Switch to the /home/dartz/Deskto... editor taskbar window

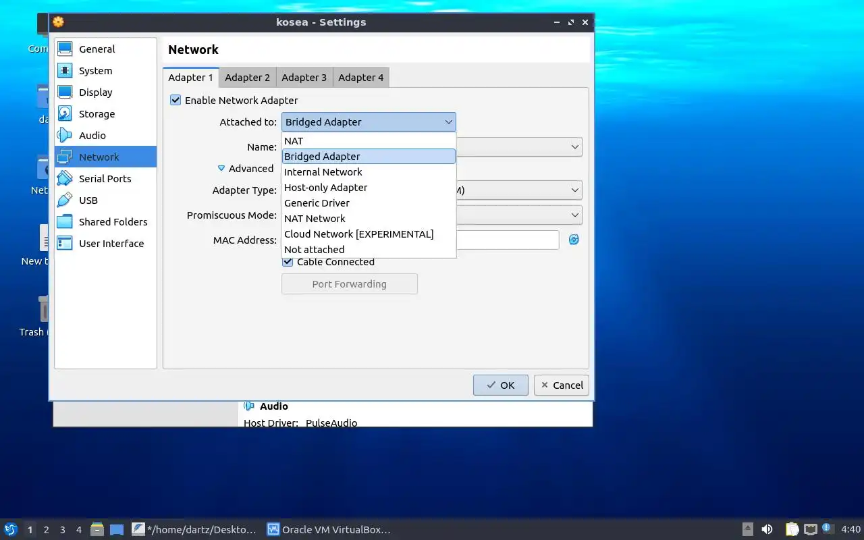(195, 529)
